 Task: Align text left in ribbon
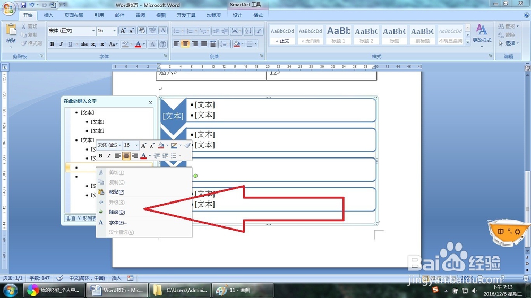click(x=176, y=44)
